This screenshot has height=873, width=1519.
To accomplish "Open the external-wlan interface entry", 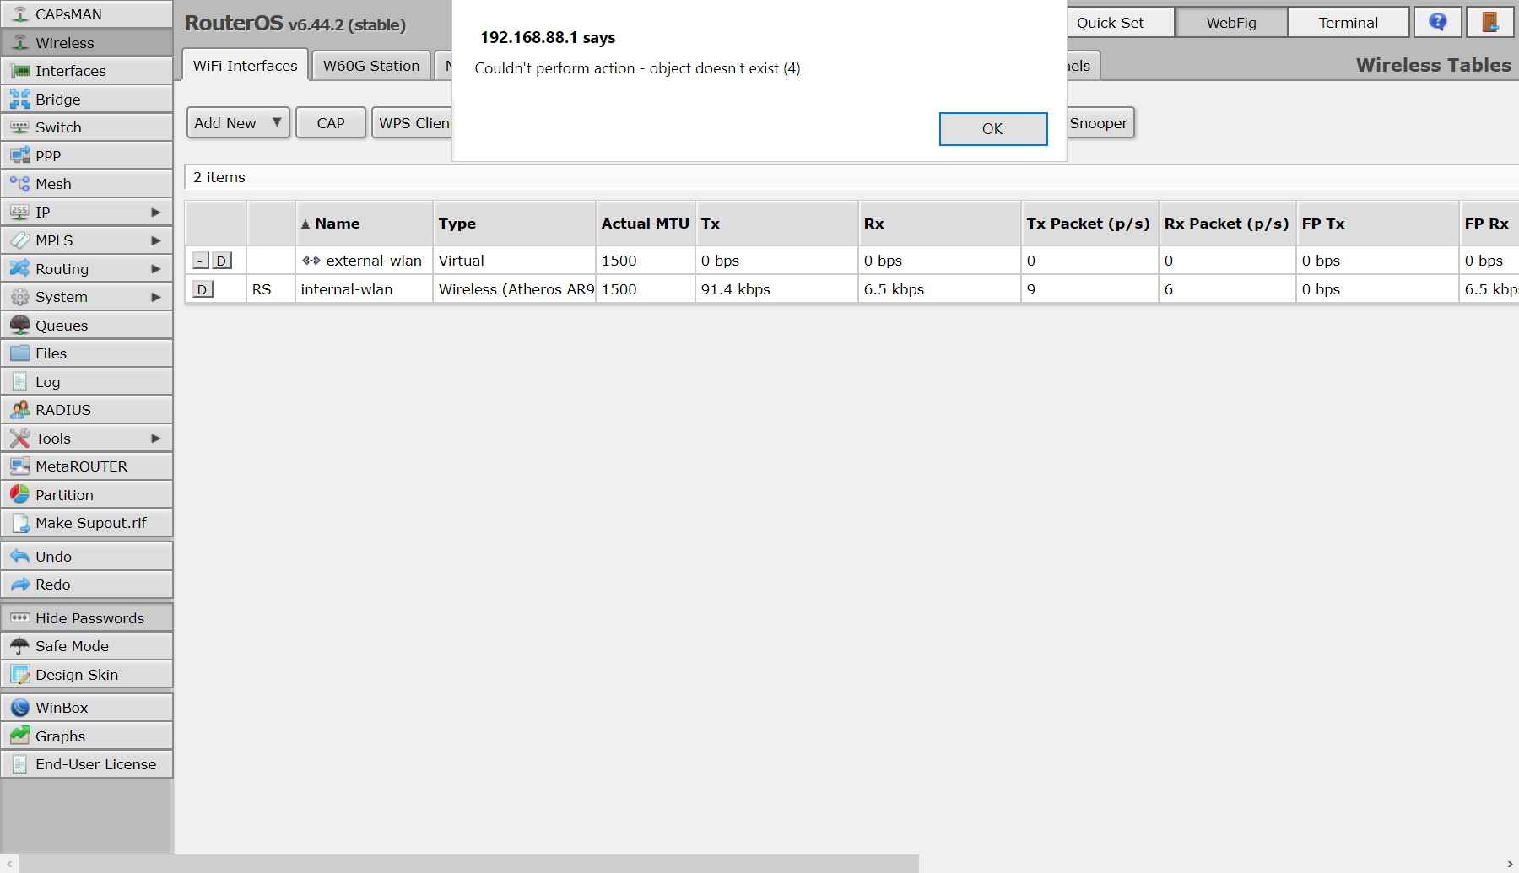I will (374, 261).
